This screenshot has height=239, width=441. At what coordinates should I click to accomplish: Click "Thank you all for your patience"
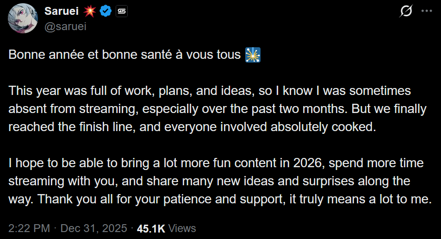124,199
